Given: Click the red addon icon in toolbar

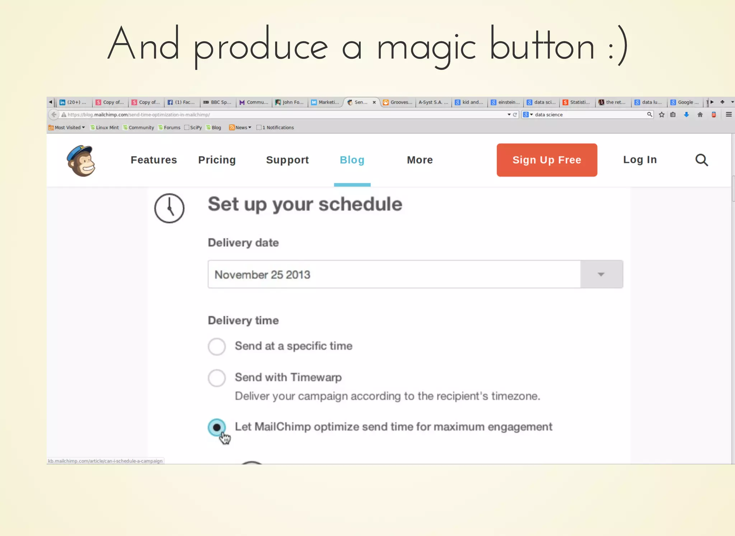Looking at the screenshot, I should click(714, 114).
